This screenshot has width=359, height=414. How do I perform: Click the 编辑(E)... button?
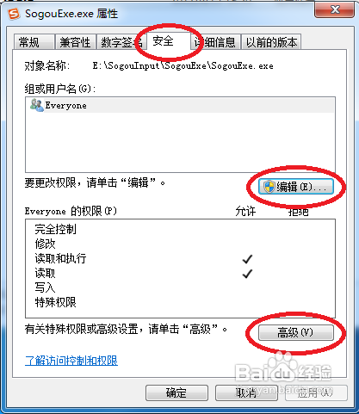click(x=296, y=187)
